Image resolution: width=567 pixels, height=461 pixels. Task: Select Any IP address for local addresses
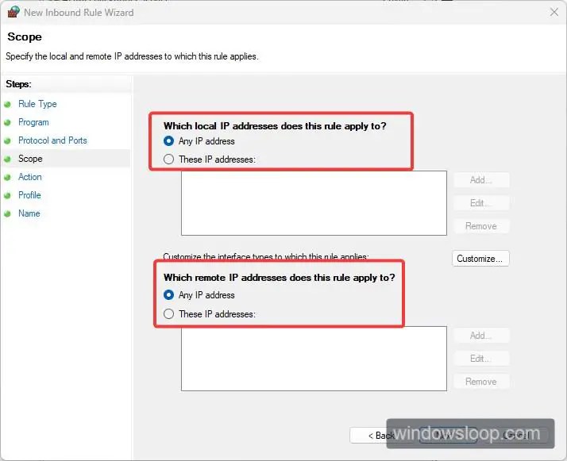coord(168,141)
